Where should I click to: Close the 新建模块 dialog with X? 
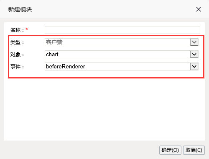199,9
